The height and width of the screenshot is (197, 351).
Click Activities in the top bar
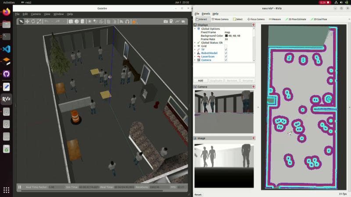(9, 3)
